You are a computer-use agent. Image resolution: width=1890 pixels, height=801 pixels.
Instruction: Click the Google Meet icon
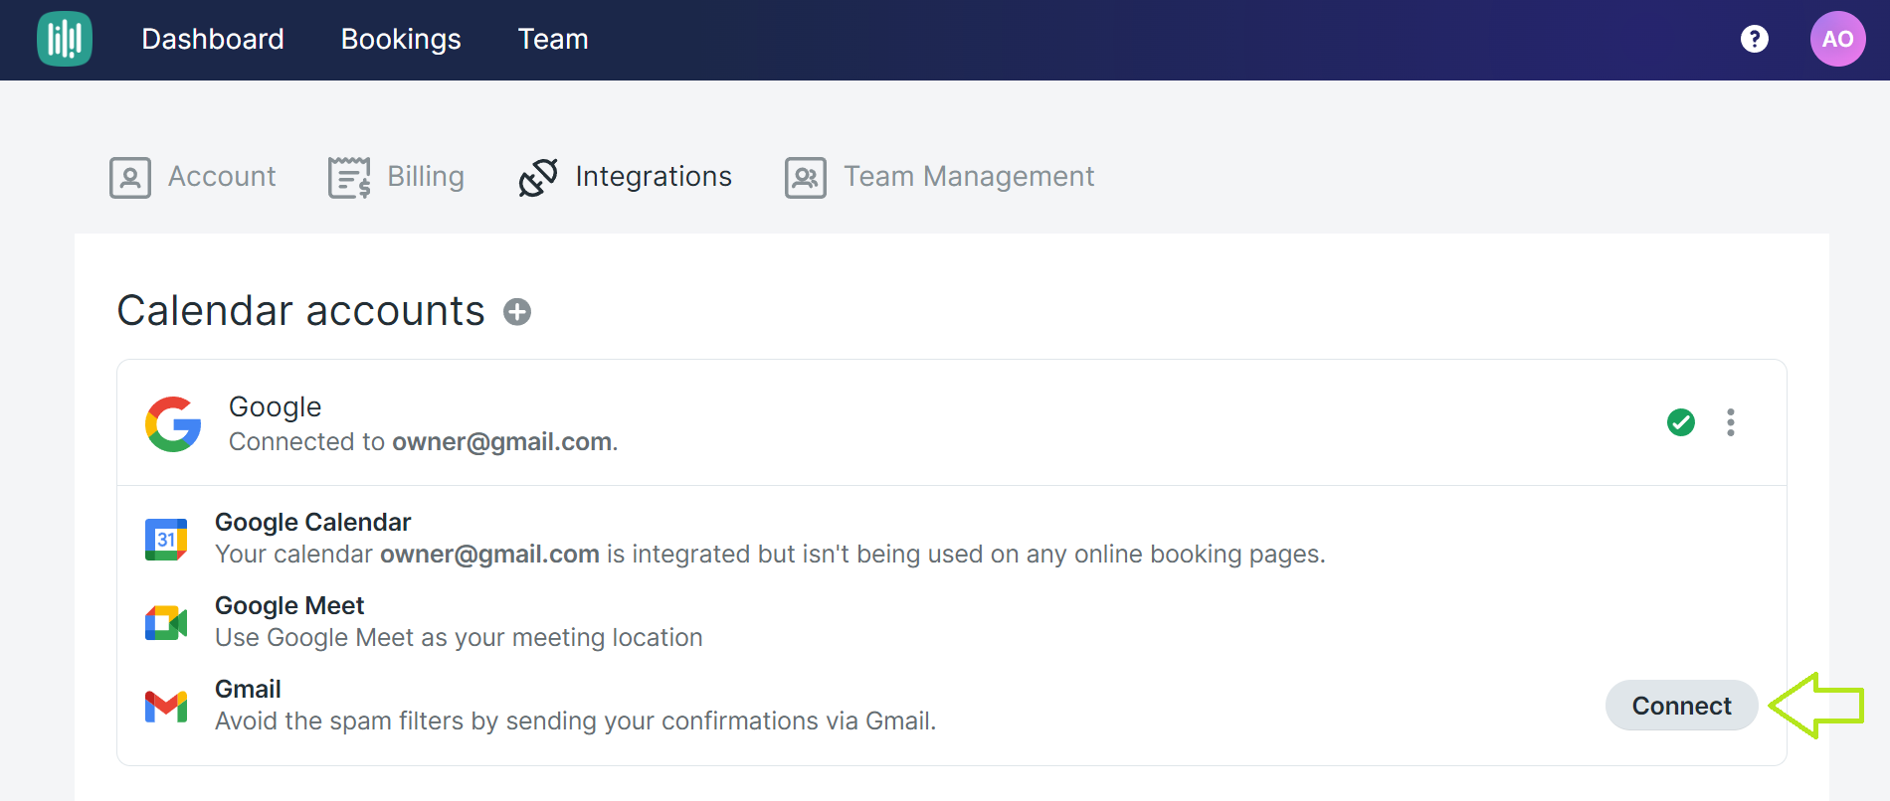point(166,623)
